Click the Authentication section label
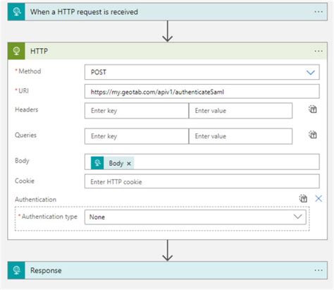This screenshot has width=334, height=290. click(x=35, y=200)
